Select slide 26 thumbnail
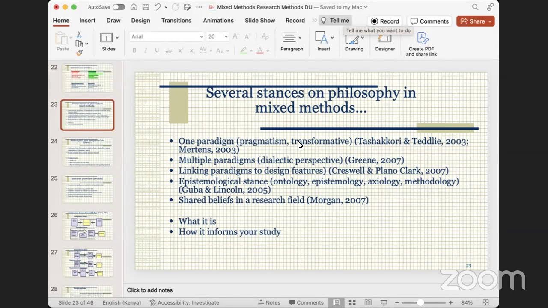 (x=88, y=226)
